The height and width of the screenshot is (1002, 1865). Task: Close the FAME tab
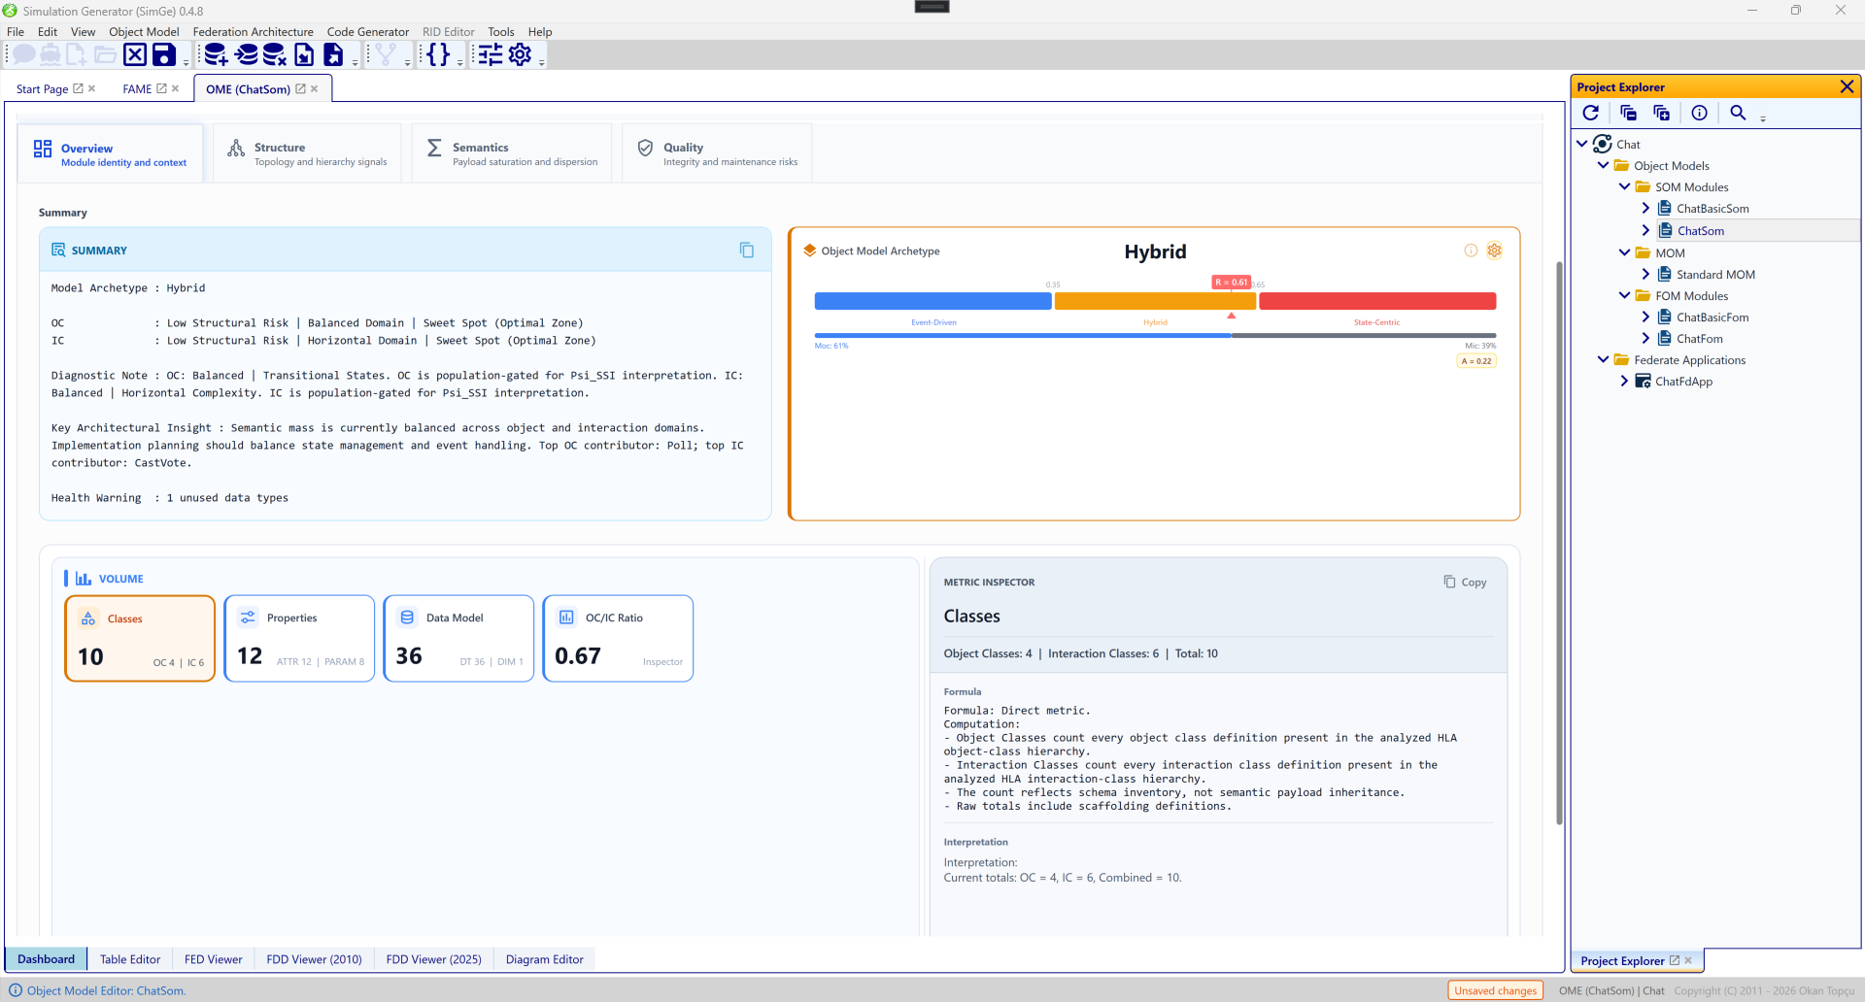(175, 88)
